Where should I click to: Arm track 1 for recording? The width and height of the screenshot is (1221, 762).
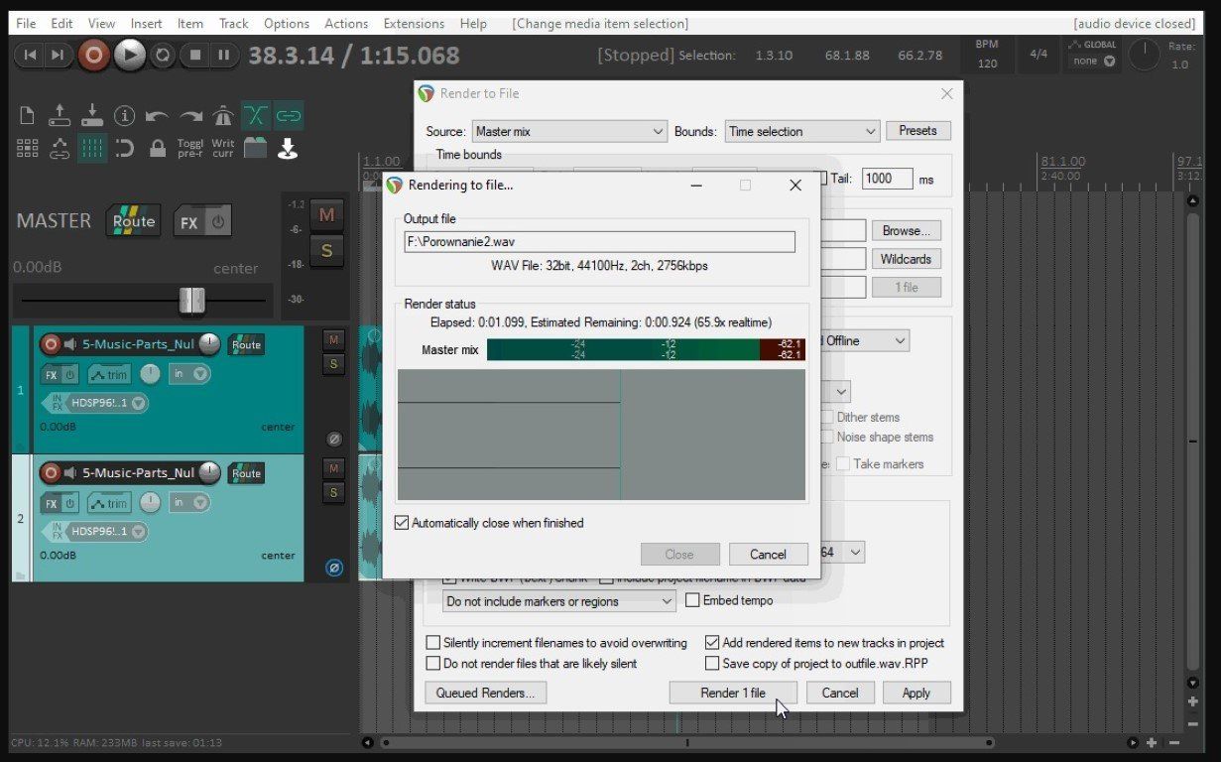51,345
